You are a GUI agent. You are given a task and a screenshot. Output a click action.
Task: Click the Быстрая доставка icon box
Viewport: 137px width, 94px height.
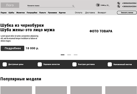(74, 64)
